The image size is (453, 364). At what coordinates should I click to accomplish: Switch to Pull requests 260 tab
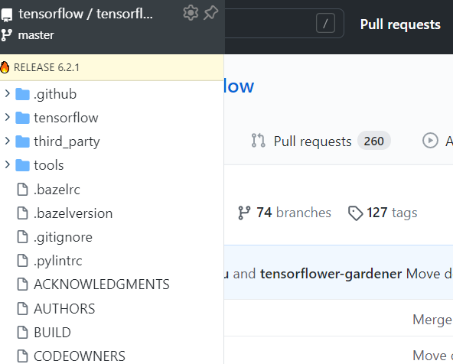tap(321, 141)
